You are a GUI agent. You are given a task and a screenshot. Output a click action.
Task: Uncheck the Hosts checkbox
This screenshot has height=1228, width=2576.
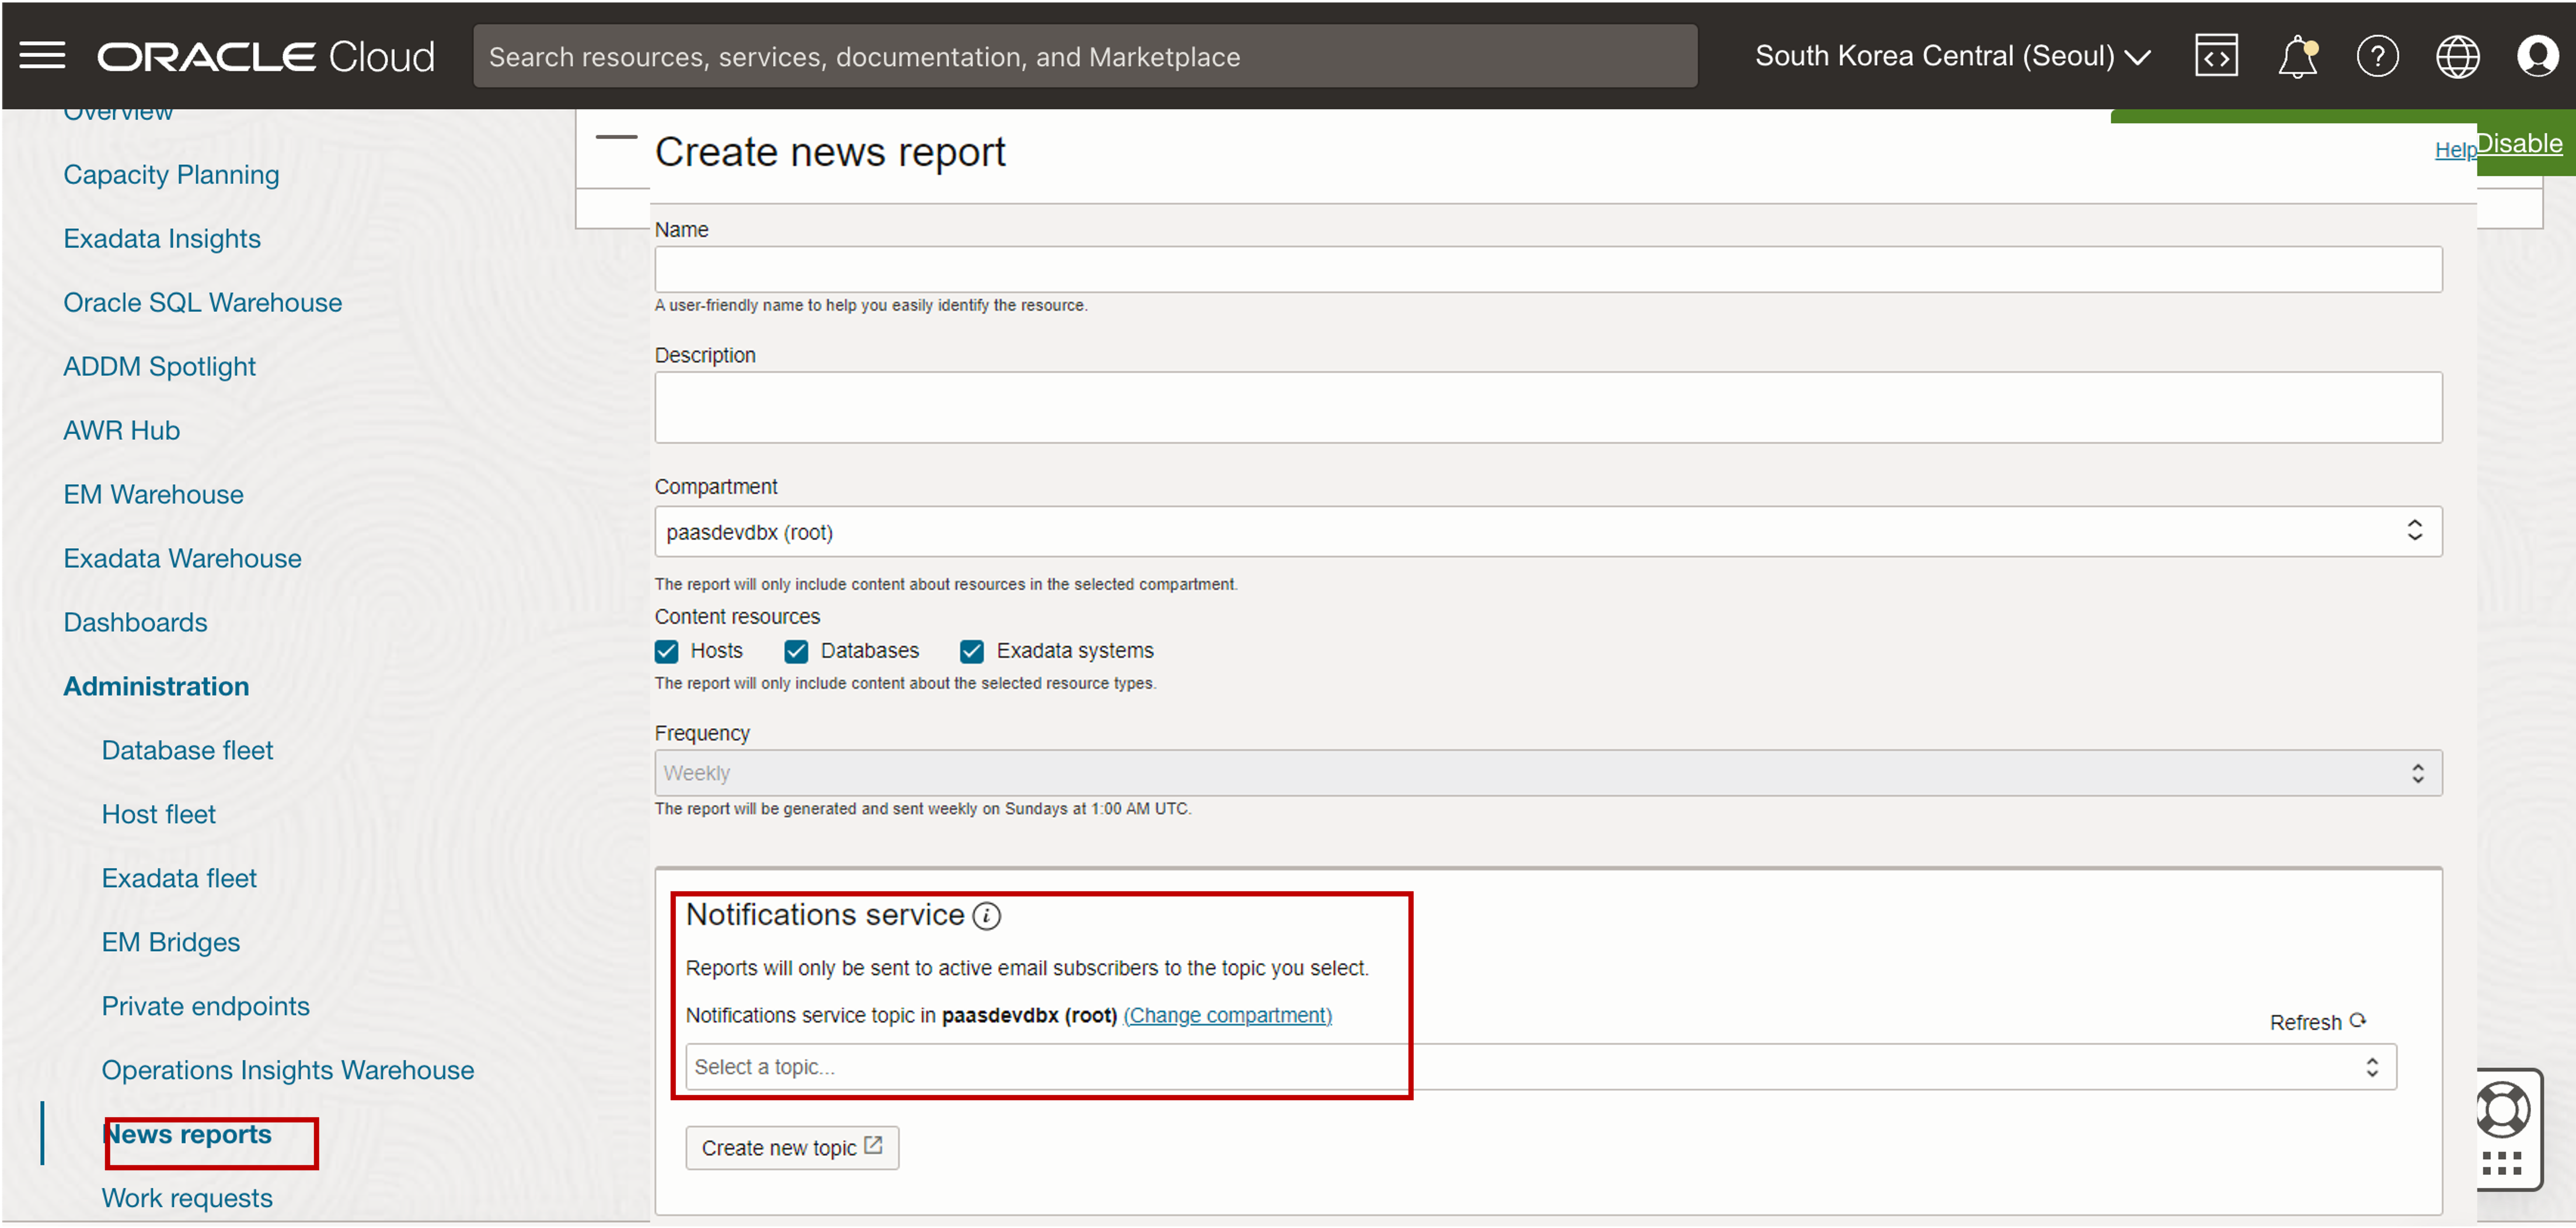click(x=666, y=652)
